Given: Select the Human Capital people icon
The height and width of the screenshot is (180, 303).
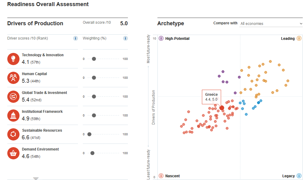Looking at the screenshot, I should pos(13,78).
